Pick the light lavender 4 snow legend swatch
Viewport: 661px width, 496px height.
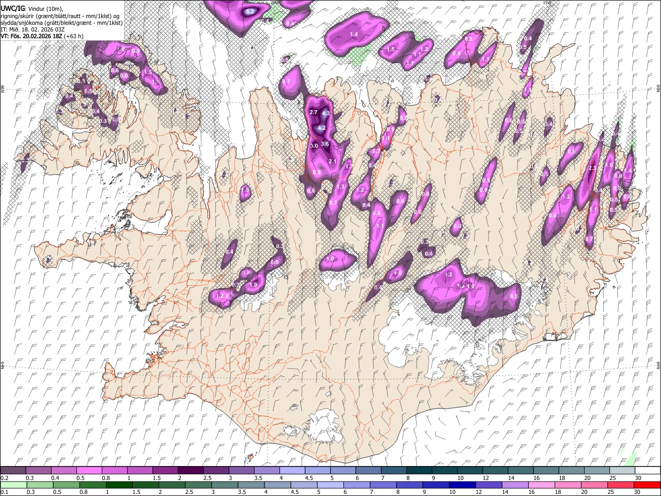click(292, 470)
